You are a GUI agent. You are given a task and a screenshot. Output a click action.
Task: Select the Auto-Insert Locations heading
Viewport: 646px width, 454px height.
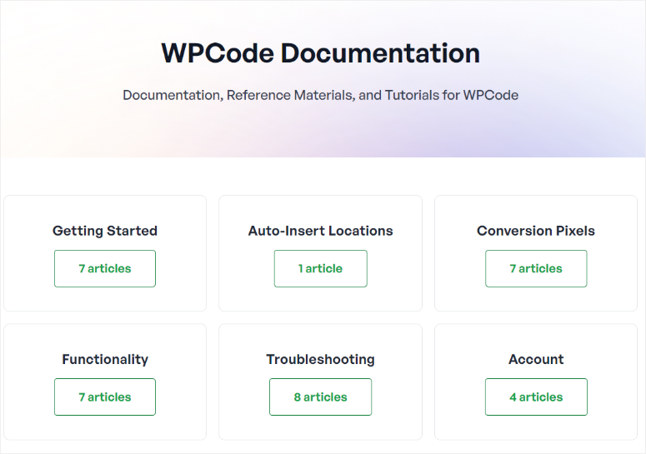[321, 231]
